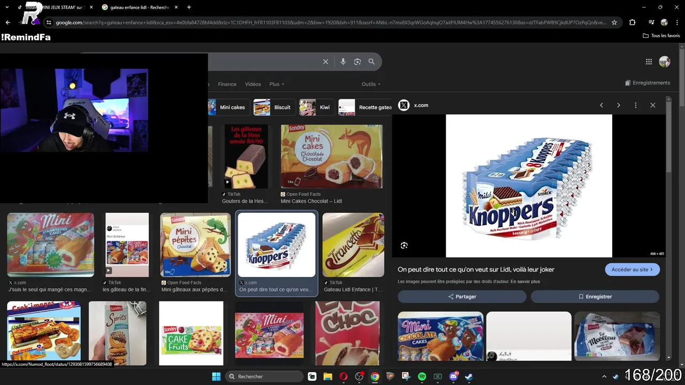Open the Chrome three-dot menu
685x385 pixels.
click(678, 22)
